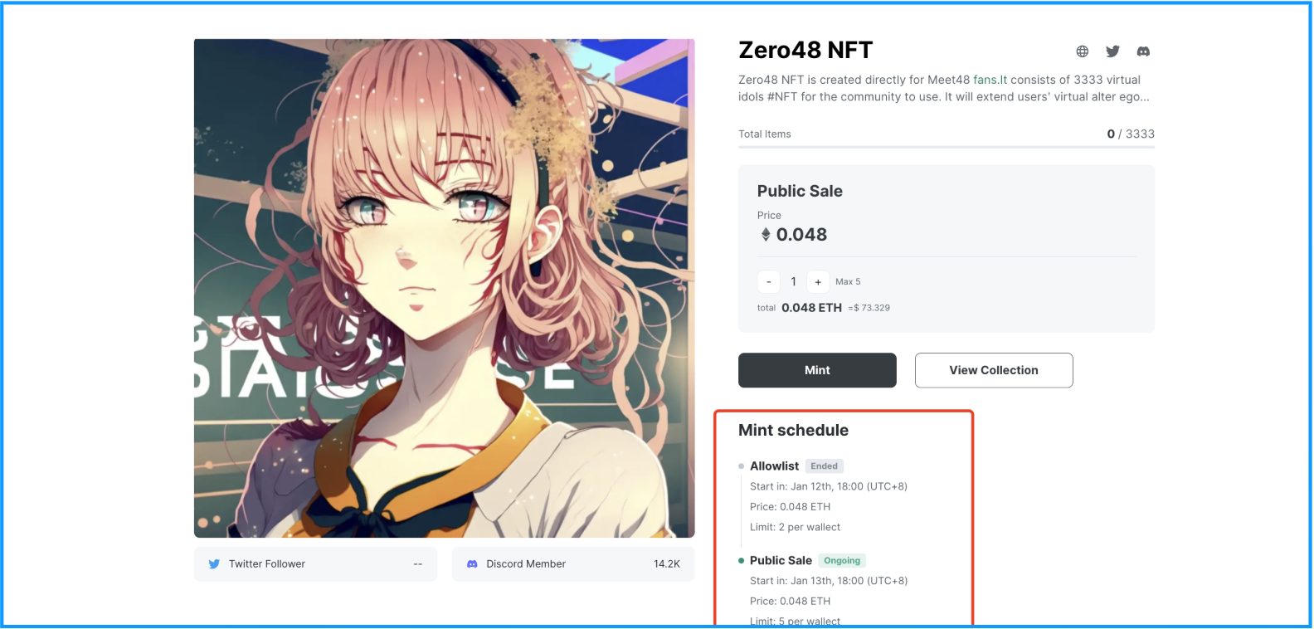Screen dimensions: 1314x629
Task: Click the quantity value field
Action: tap(793, 282)
